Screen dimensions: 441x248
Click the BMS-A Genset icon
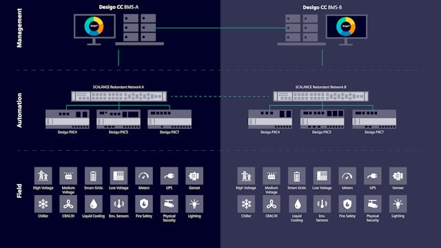point(194,176)
